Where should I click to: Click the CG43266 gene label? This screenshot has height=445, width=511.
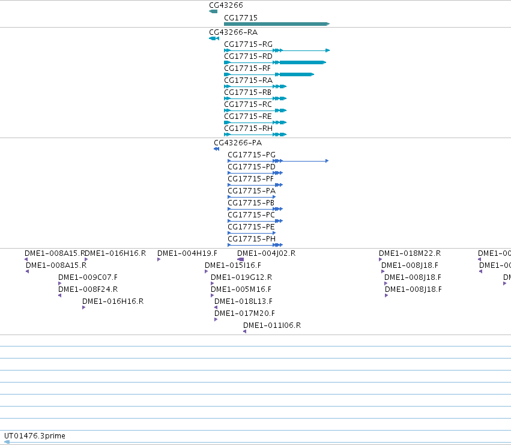pos(226,5)
